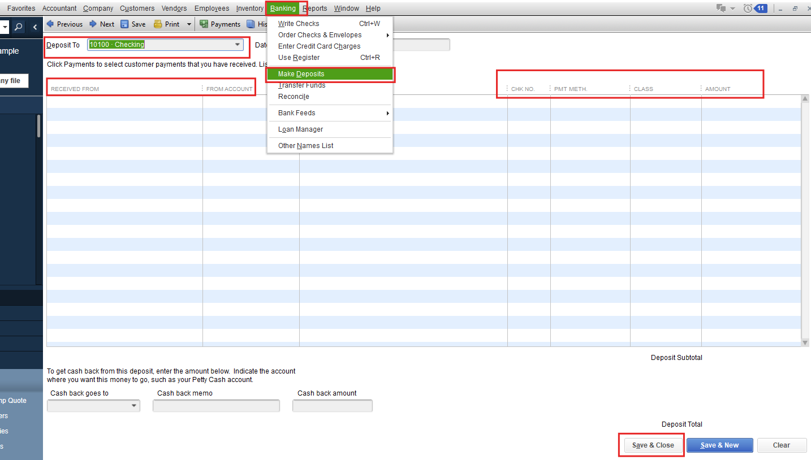Click the feedback chat bubbles icon
Image resolution: width=811 pixels, height=460 pixels.
pyautogui.click(x=721, y=8)
